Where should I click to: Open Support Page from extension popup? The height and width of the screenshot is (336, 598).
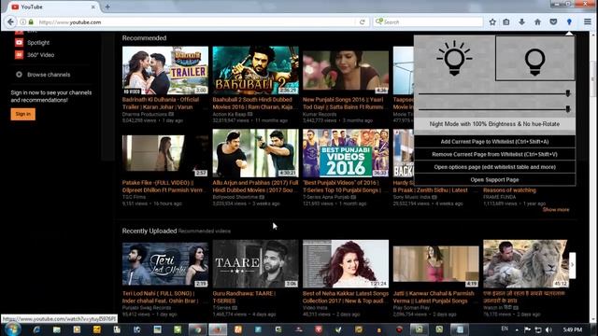pos(494,179)
